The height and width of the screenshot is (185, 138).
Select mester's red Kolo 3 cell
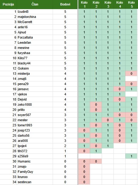click(108, 120)
